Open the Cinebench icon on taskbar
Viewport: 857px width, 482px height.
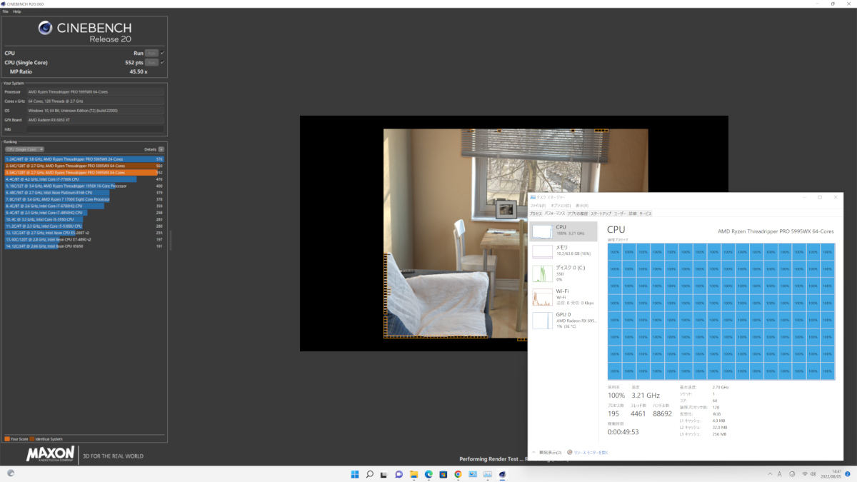click(503, 474)
